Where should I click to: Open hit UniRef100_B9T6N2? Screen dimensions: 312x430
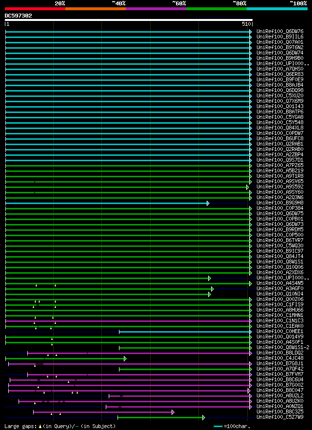280,48
